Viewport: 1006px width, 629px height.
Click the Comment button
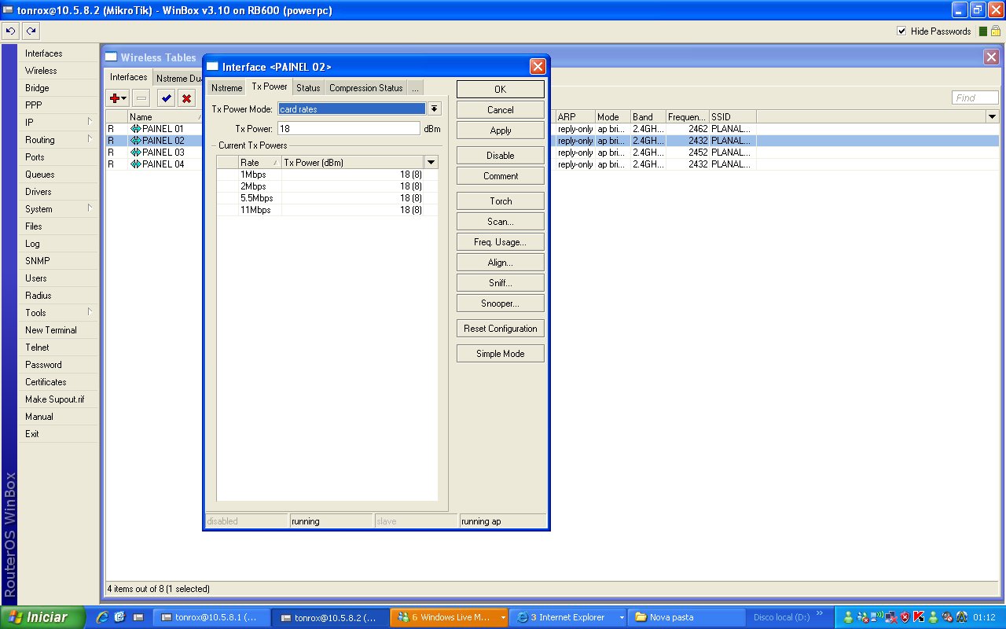tap(501, 175)
